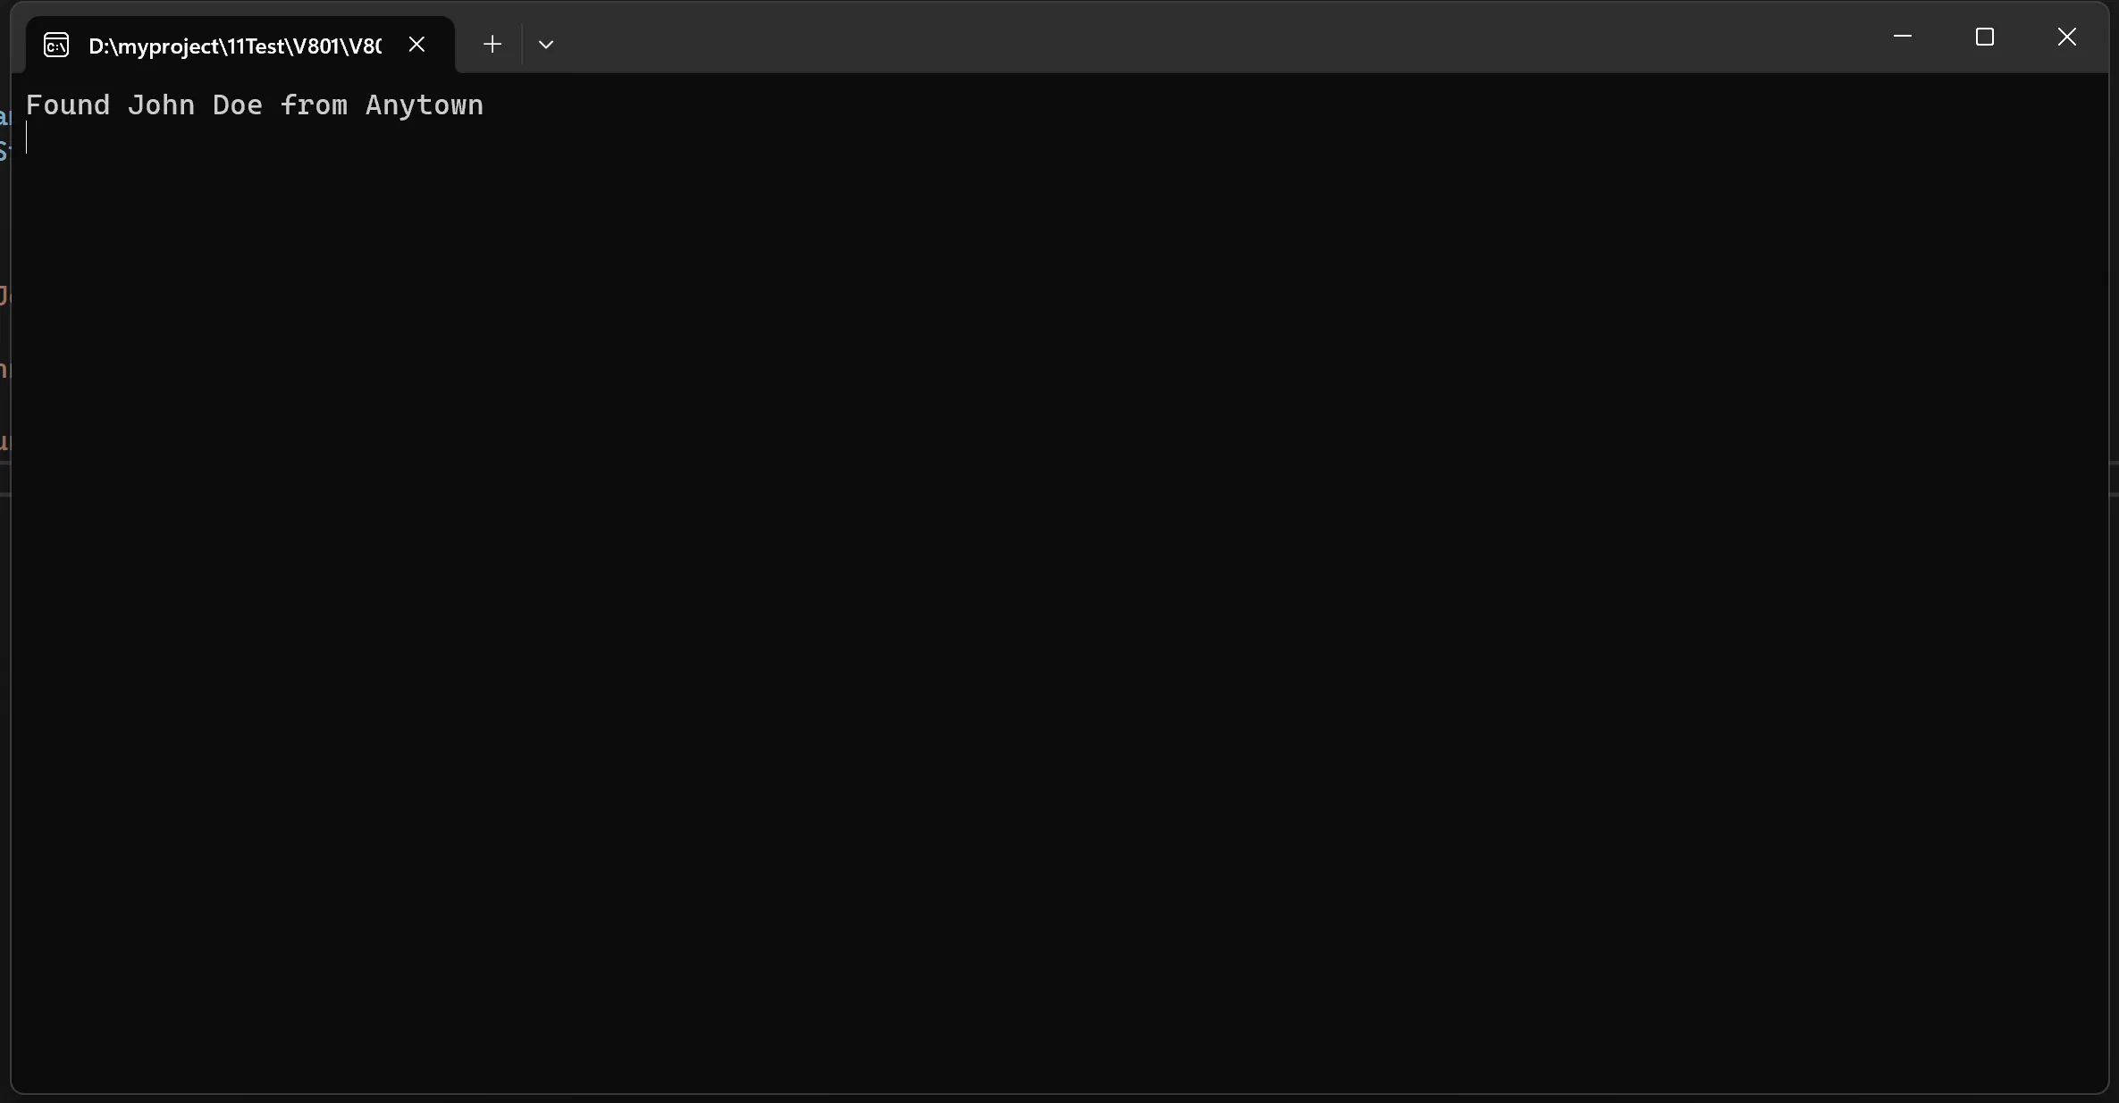
Task: Click the blue code text behind the left edge
Action: coord(4,134)
